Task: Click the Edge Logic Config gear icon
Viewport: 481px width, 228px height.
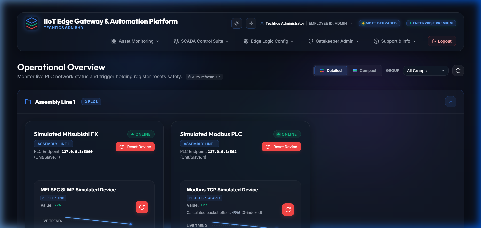Action: [x=246, y=41]
